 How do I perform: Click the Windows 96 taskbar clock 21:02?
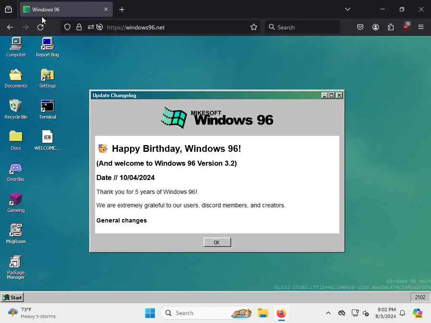(x=420, y=297)
